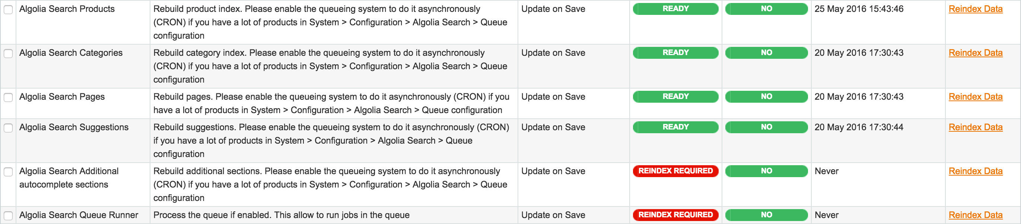Click Update on Save for Queue Runner row
This screenshot has width=1021, height=224.
553,215
